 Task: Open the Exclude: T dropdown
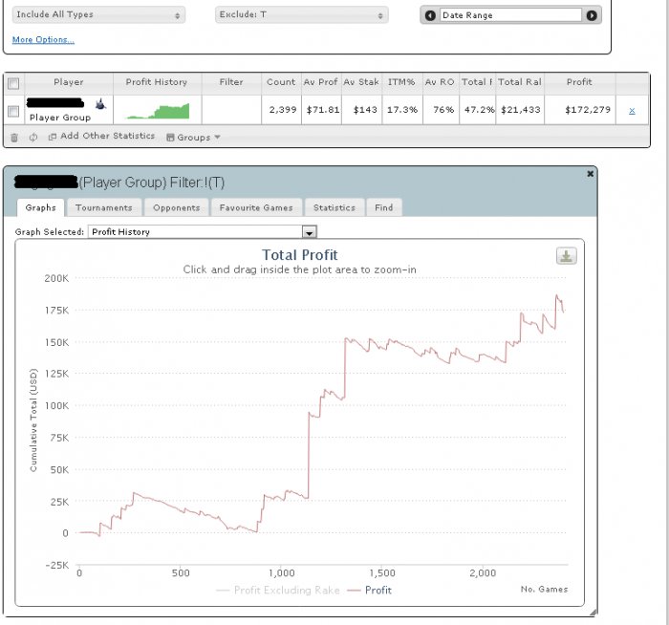[x=302, y=15]
